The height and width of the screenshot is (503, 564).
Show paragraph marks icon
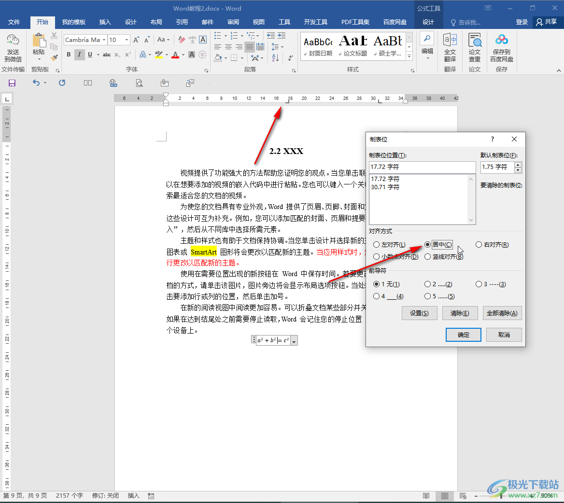click(x=291, y=57)
